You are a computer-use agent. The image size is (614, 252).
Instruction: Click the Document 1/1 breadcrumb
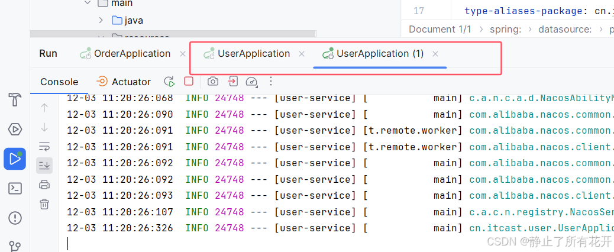(x=440, y=30)
